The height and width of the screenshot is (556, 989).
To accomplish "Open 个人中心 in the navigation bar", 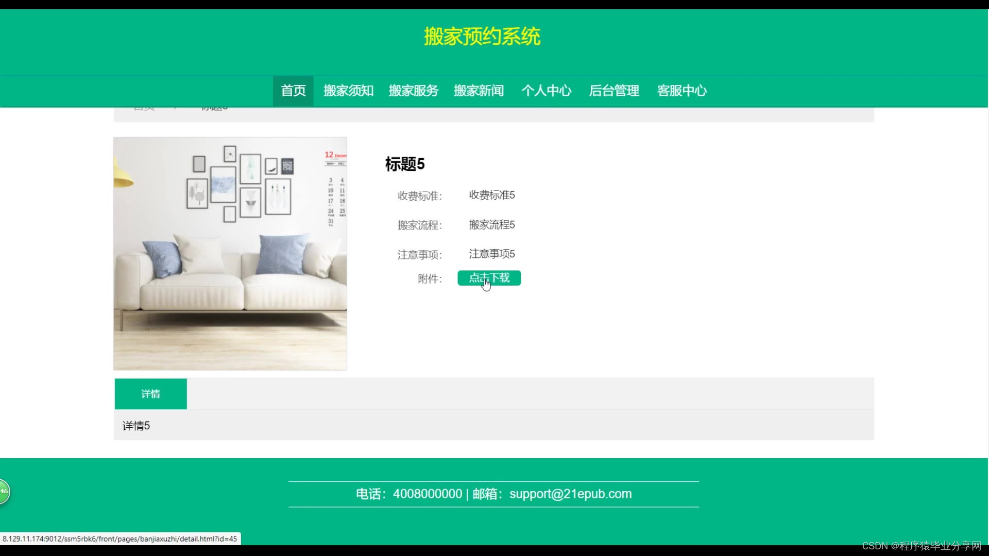I will click(x=546, y=91).
